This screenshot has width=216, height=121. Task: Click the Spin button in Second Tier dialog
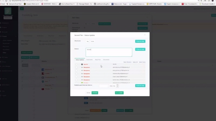pos(119,93)
